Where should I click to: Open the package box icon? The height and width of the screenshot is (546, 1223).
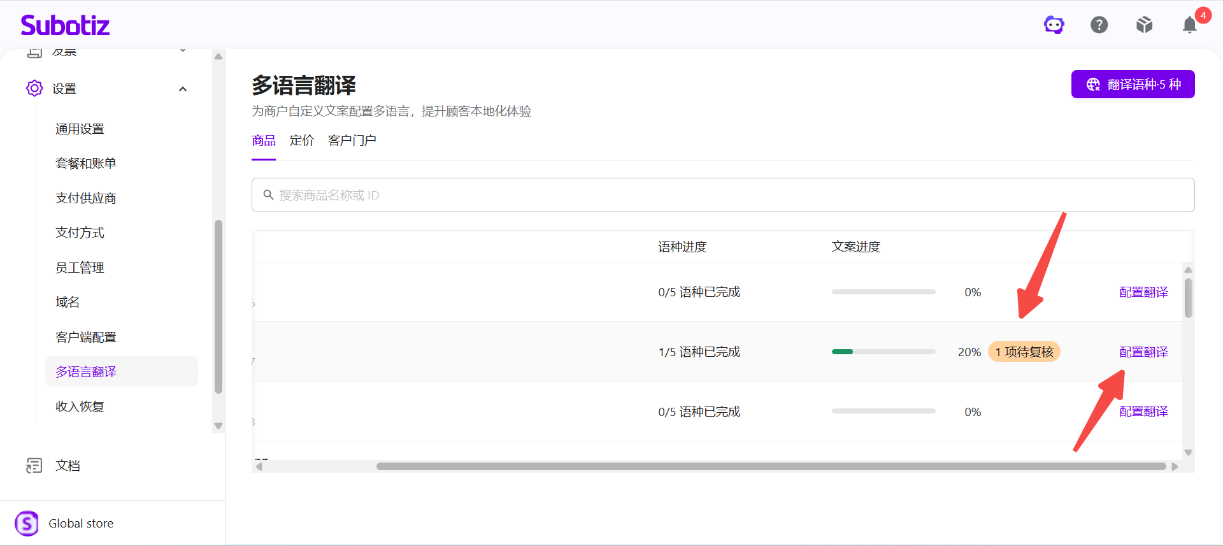[x=1145, y=25]
